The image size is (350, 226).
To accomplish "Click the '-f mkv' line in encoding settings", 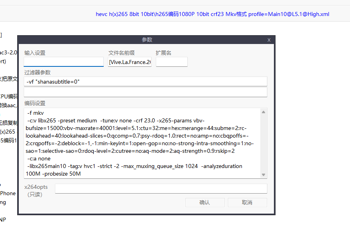I will (36, 113).
